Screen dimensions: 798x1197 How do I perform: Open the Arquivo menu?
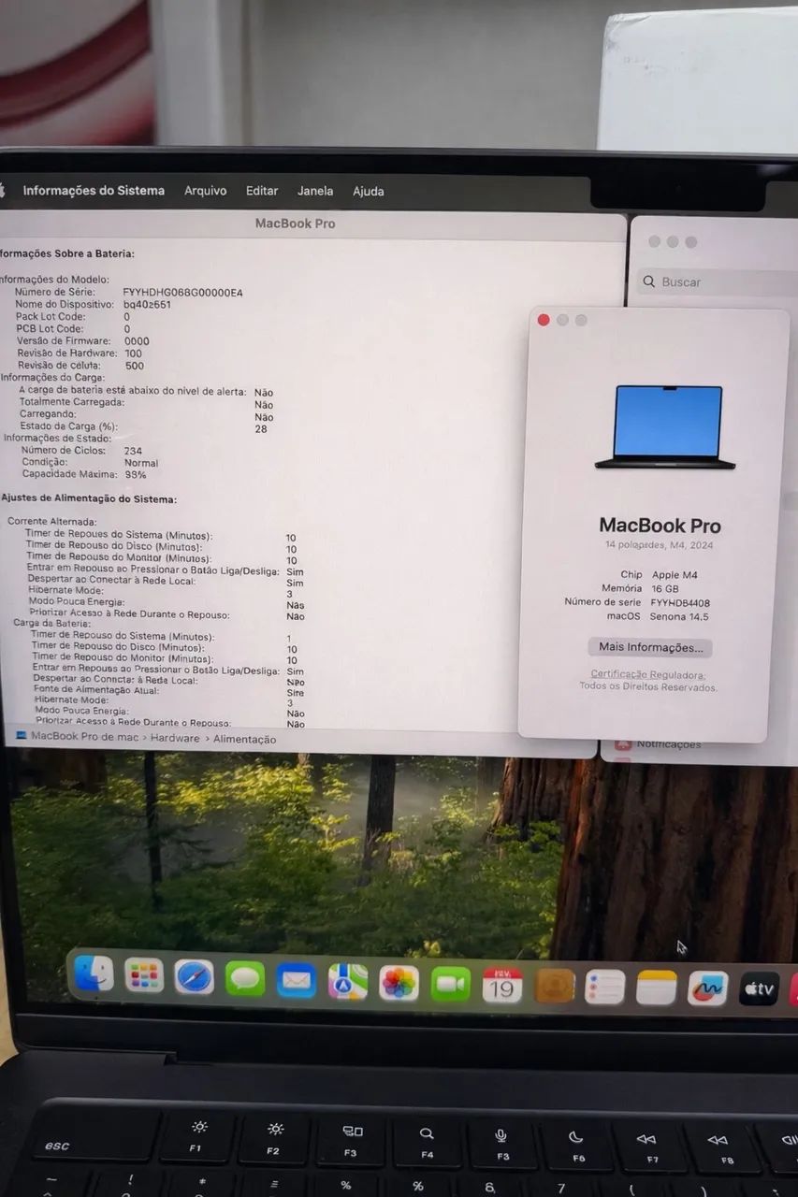pyautogui.click(x=205, y=191)
